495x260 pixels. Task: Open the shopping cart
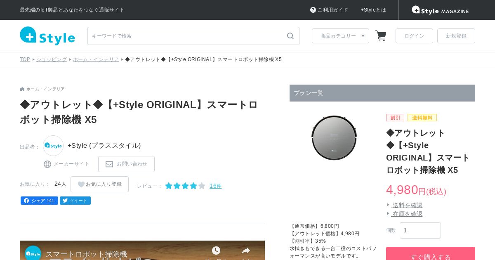coord(381,36)
